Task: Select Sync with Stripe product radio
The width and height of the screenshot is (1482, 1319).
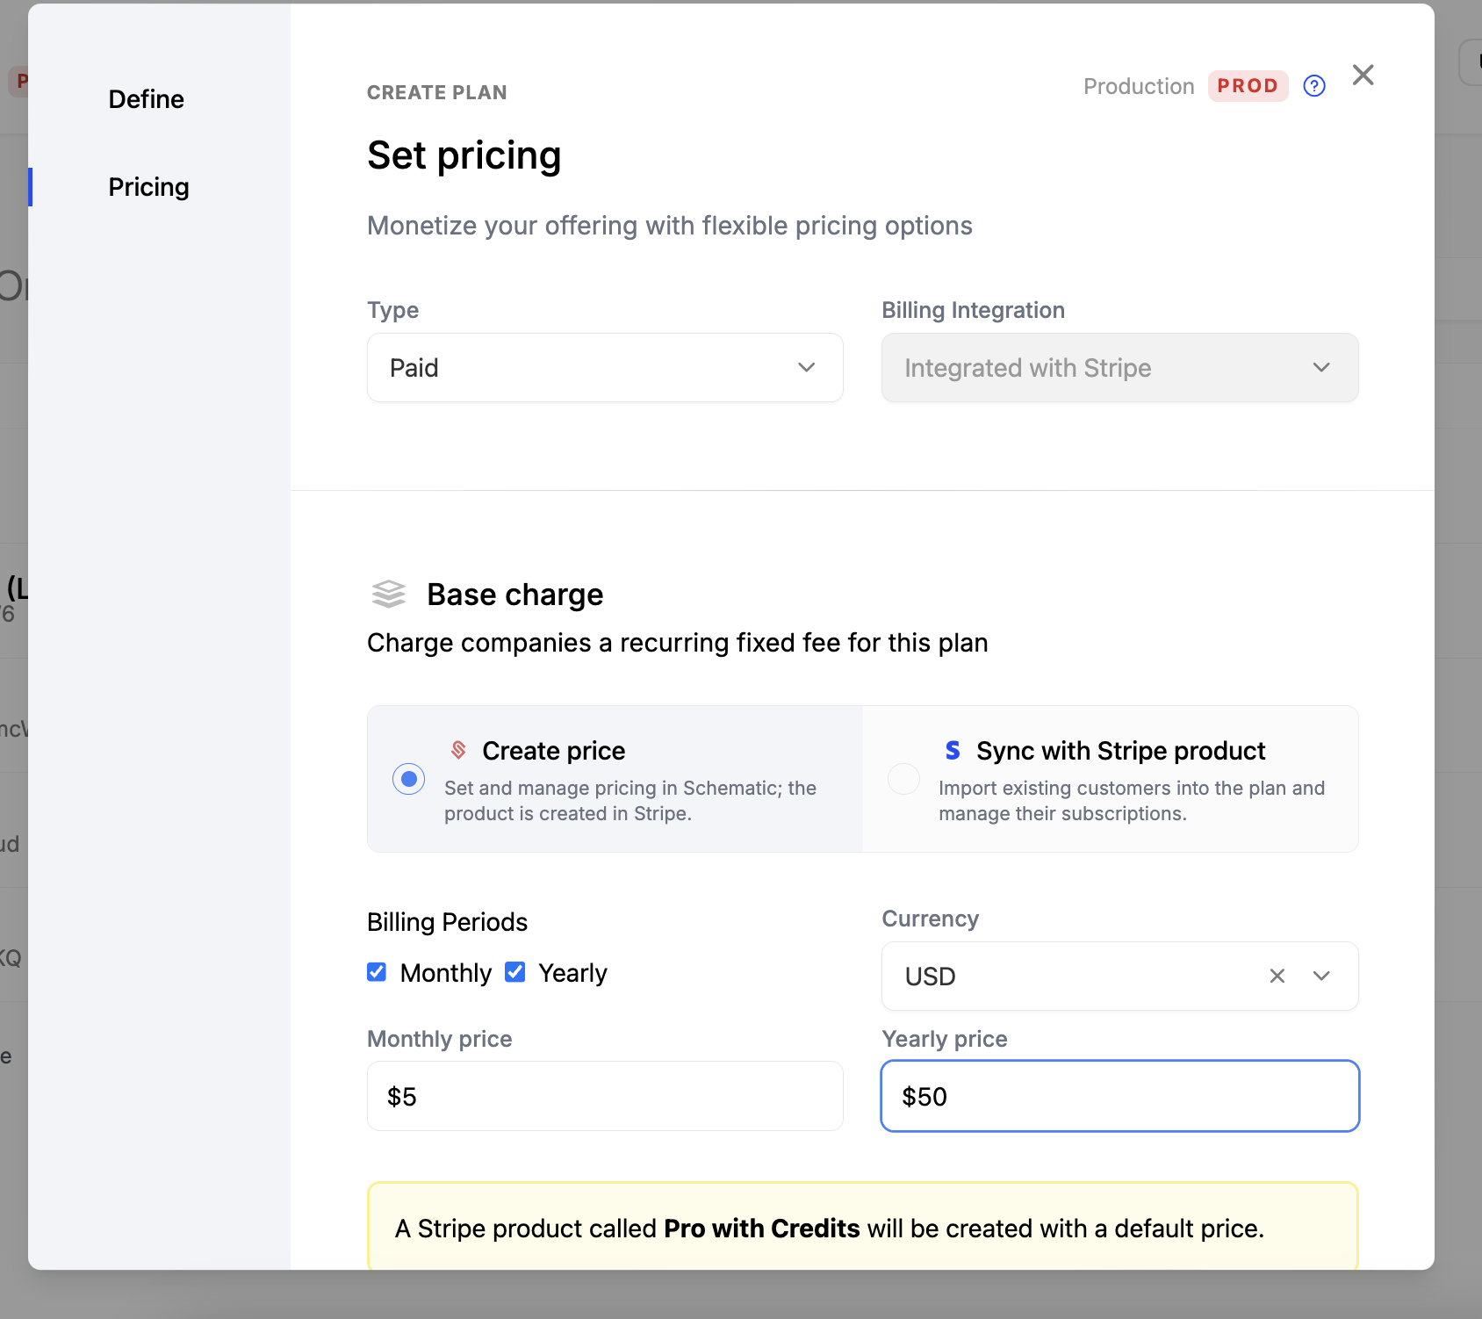Action: tap(903, 779)
